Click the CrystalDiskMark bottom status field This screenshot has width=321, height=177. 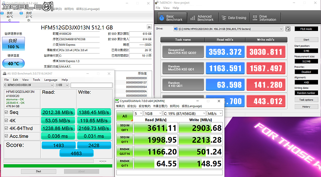pyautogui.click(x=170, y=172)
